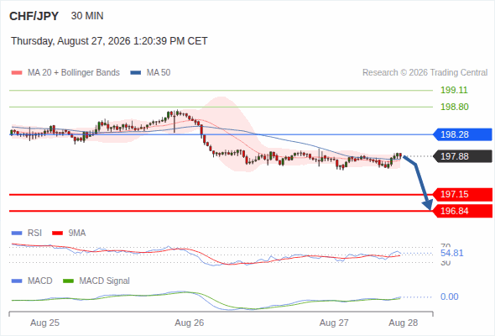Click the MACD Signal green legend swatch
495x336 pixels.
point(68,281)
